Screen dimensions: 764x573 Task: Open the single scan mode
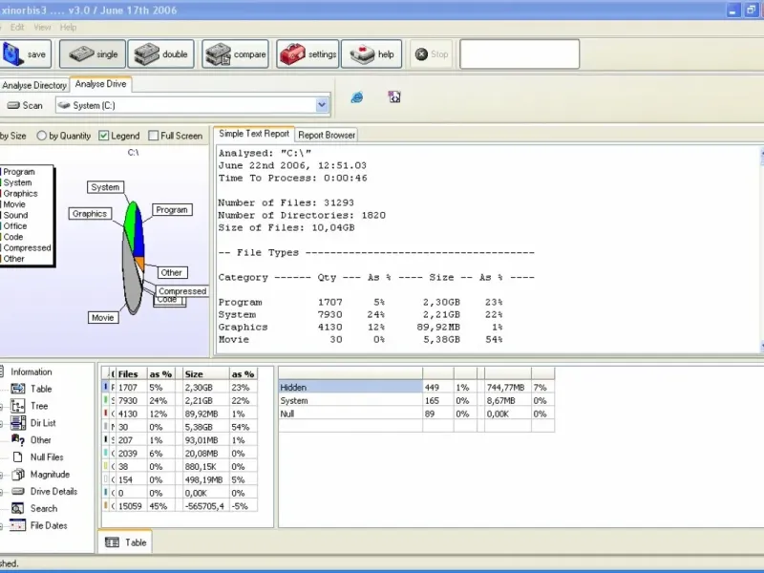tap(93, 54)
